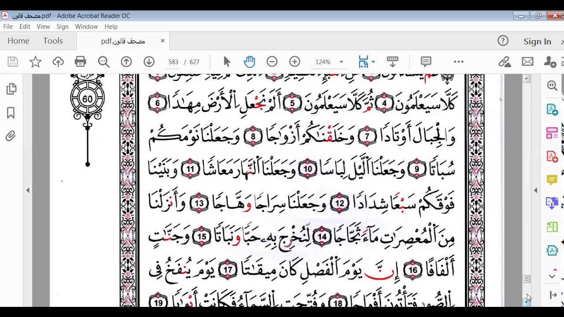Screen dimensions: 564x317
Task: Open the Sign menu
Action: coord(63,26)
